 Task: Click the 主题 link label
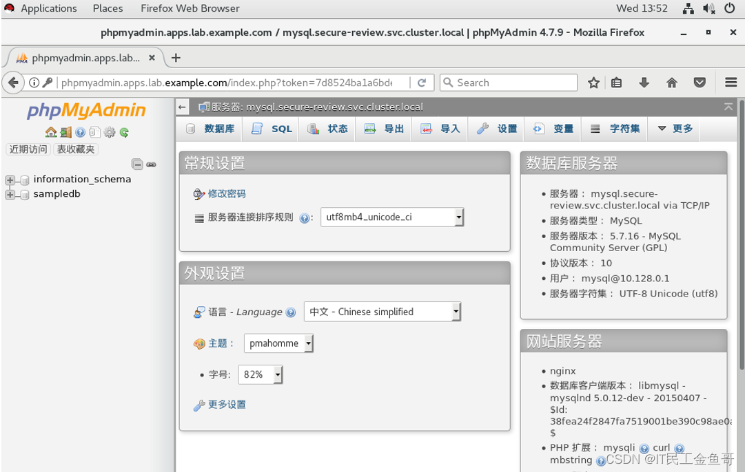[x=218, y=343]
